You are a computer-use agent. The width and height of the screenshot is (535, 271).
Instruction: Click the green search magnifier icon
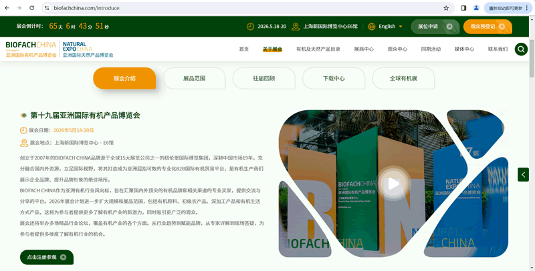point(521,49)
